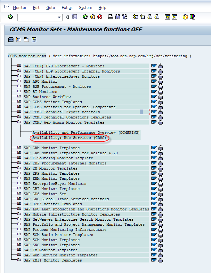Click the green Back arrow icon
211x273 pixels.
pyautogui.click(x=85, y=17)
